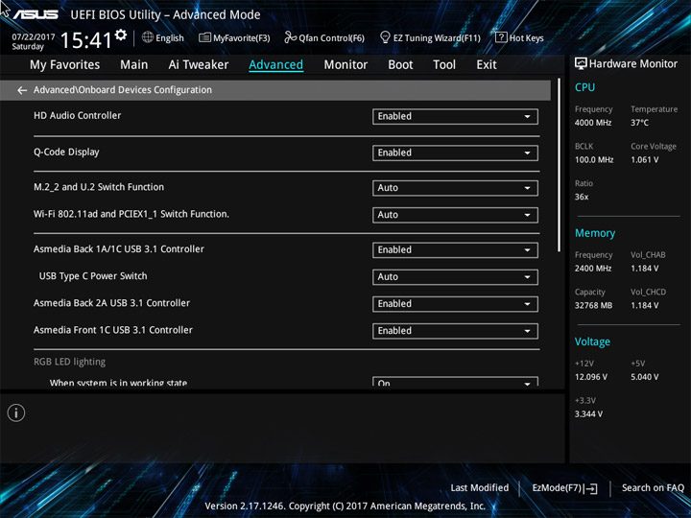Open the HD Audio Controller dropdown
691x518 pixels.
pos(455,116)
